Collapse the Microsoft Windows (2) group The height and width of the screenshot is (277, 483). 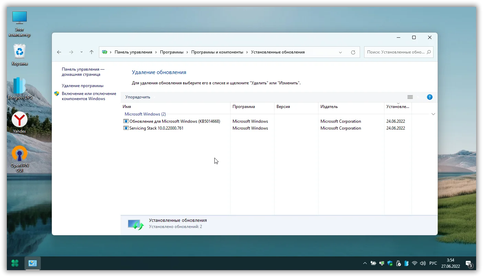pos(433,114)
